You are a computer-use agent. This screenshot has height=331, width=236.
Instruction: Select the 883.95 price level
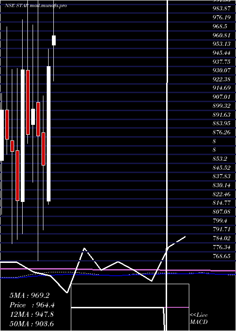coord(221,123)
